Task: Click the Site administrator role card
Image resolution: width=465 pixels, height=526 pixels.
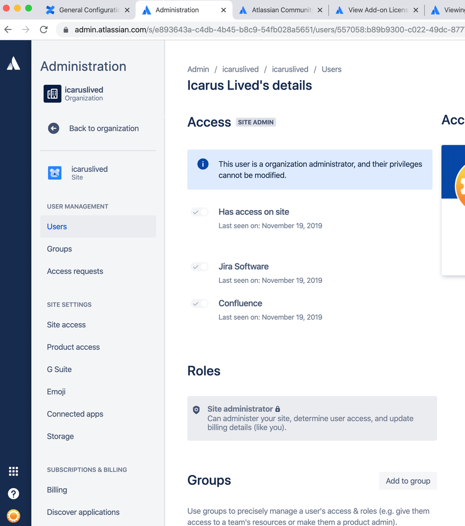Action: tap(312, 418)
